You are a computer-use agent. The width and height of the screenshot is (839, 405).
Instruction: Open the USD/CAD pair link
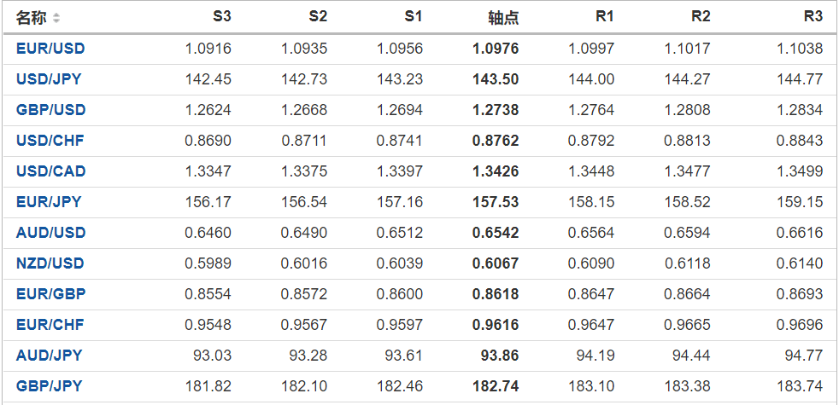tap(50, 171)
